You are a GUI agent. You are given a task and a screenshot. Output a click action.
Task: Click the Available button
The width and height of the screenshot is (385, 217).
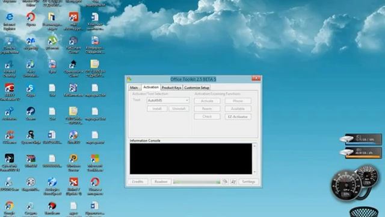pyautogui.click(x=238, y=108)
